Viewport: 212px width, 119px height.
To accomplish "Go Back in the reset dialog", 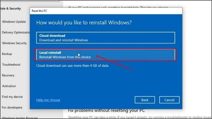I will (x=145, y=100).
